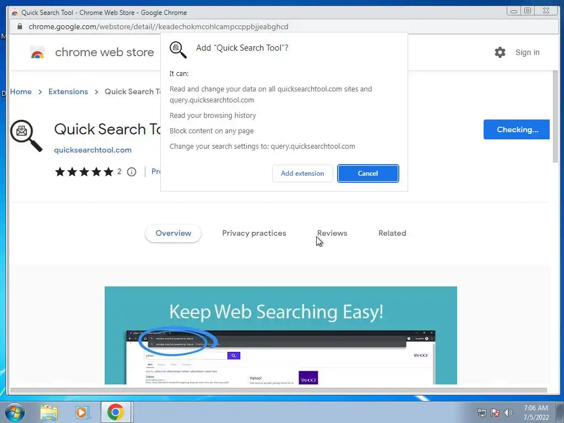Click Add extension button
This screenshot has height=423, width=564.
tap(302, 173)
